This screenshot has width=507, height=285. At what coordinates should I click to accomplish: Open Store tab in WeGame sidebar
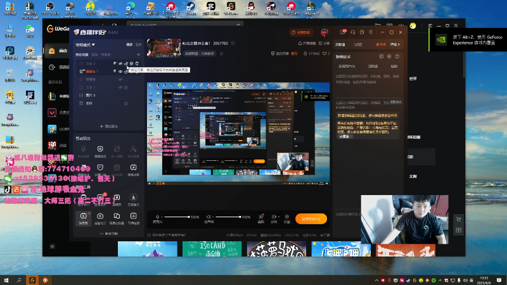[58, 51]
